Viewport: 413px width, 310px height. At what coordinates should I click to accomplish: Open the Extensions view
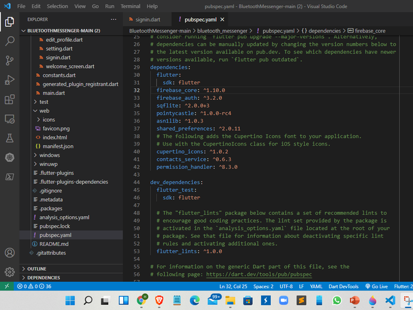pos(9,99)
